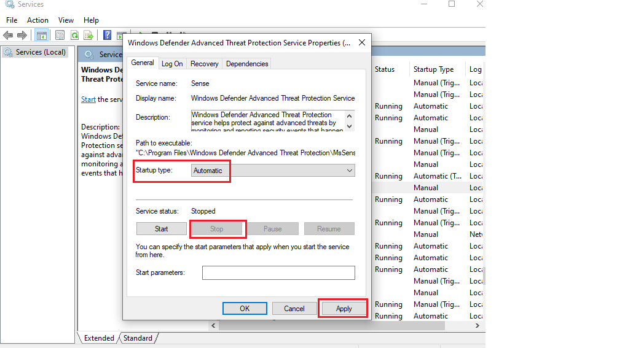Open the blue Help question-mark icon
The width and height of the screenshot is (617, 348).
(107, 35)
